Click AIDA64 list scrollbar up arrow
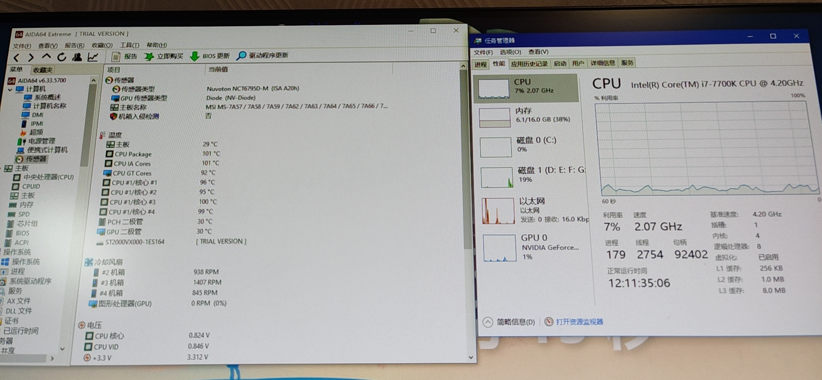Viewport: 822px width, 380px height. pyautogui.click(x=463, y=66)
